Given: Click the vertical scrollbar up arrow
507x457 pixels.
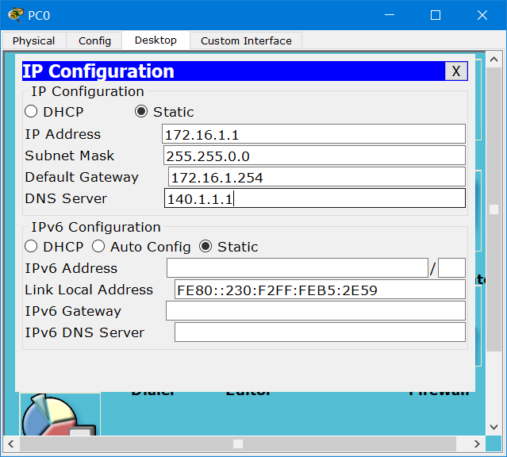Looking at the screenshot, I should click(494, 60).
